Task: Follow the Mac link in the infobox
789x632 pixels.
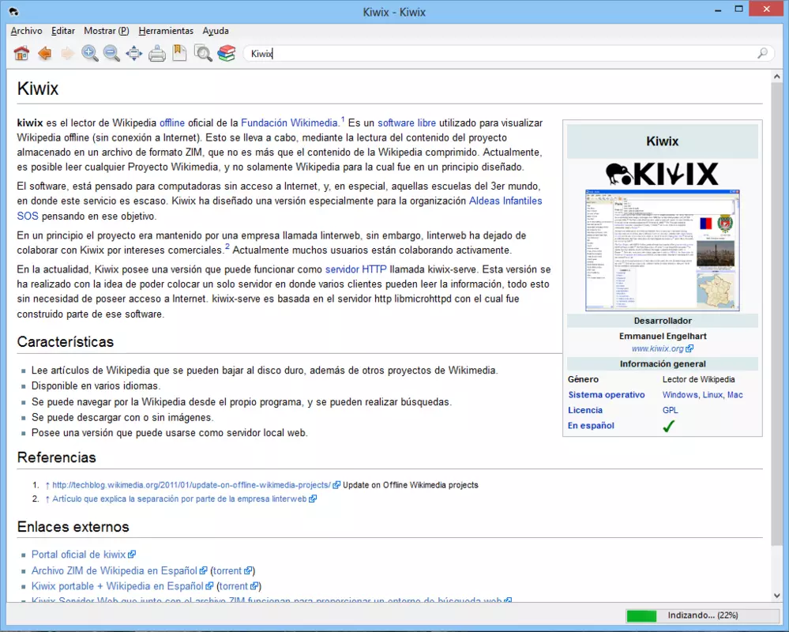Action: click(735, 394)
